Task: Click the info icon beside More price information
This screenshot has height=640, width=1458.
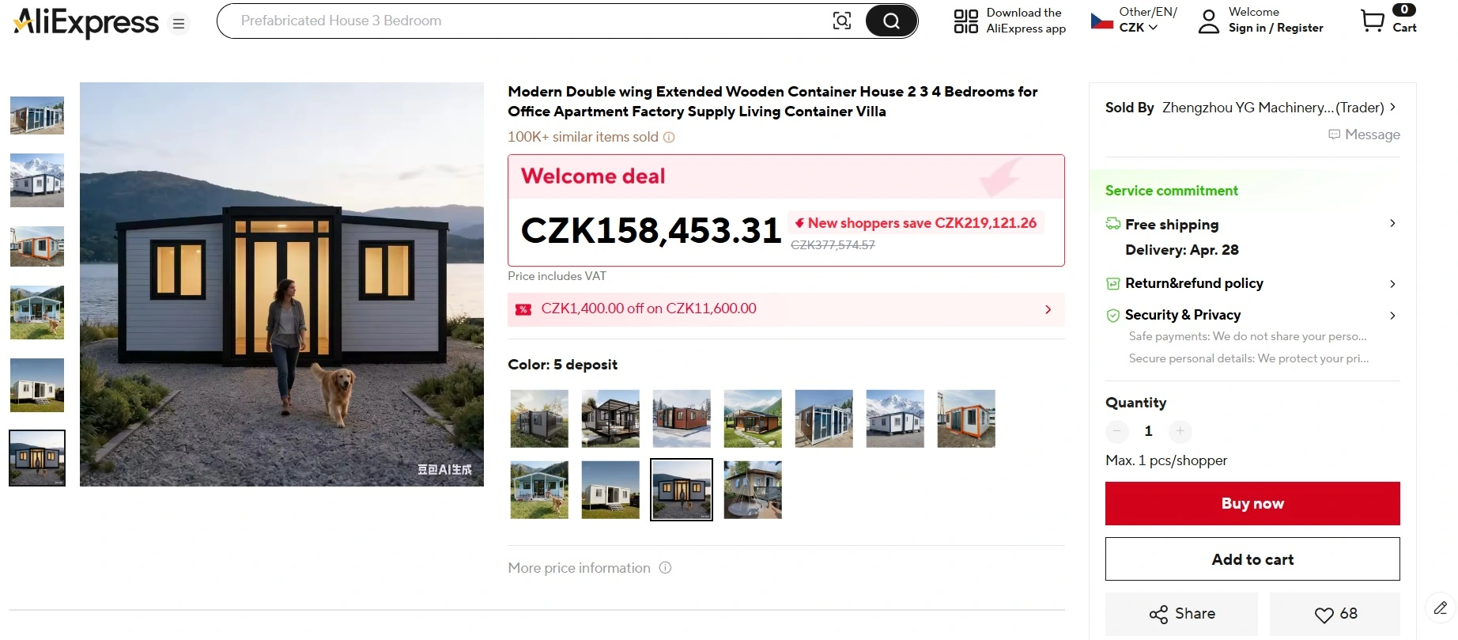Action: click(665, 568)
